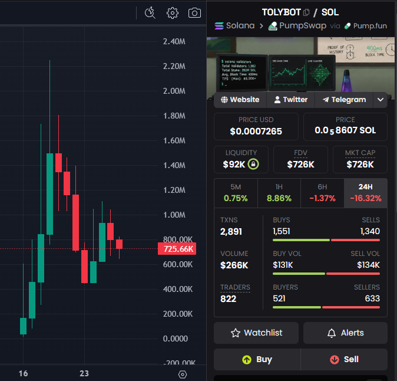Viewport: 397px width, 381px height.
Task: Select the 24H timeframe tab
Action: (x=366, y=193)
